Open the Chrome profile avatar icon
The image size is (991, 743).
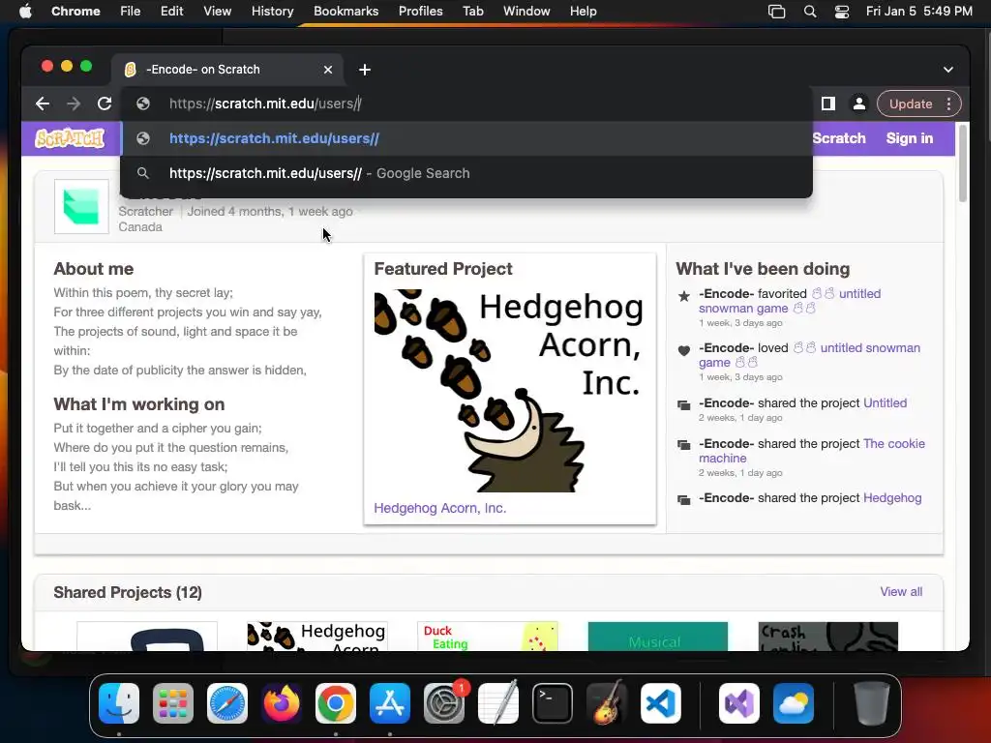point(859,104)
